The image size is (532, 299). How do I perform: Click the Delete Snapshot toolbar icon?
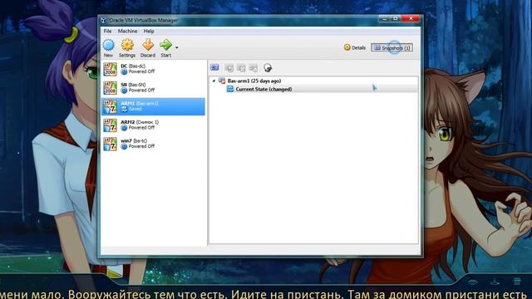[241, 68]
